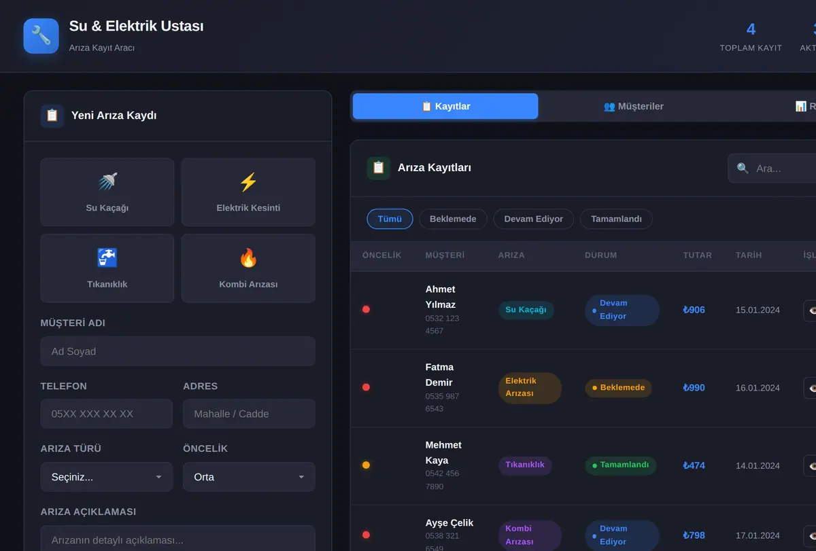Click customer name Mehmet Kaya
This screenshot has height=551, width=816.
pyautogui.click(x=443, y=452)
